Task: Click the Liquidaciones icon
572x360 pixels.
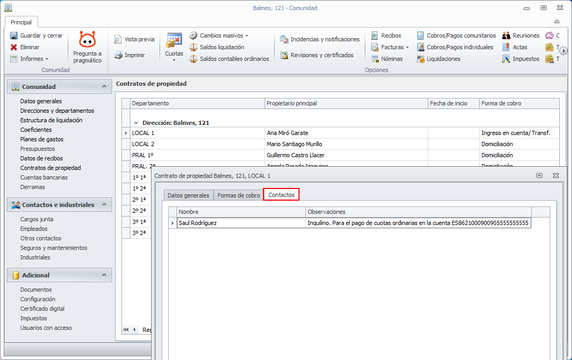Action: point(420,59)
